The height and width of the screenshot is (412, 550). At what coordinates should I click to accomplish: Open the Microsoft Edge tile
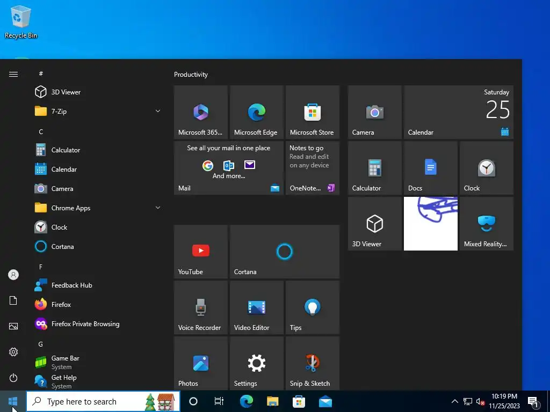pos(256,112)
